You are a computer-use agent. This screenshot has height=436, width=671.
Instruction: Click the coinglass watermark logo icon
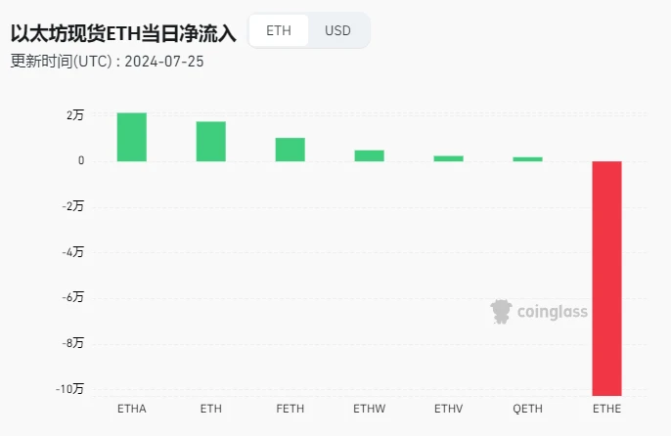pos(502,312)
